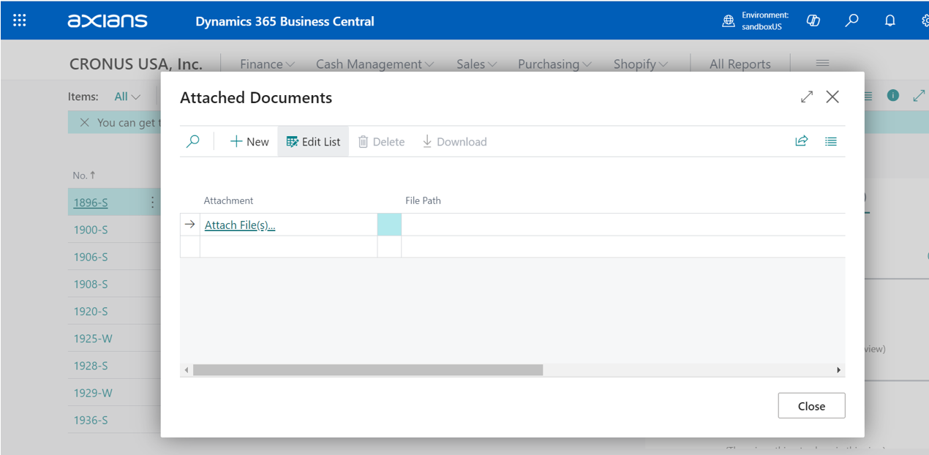Click the horizontal scrollbar thumb

[x=367, y=370]
